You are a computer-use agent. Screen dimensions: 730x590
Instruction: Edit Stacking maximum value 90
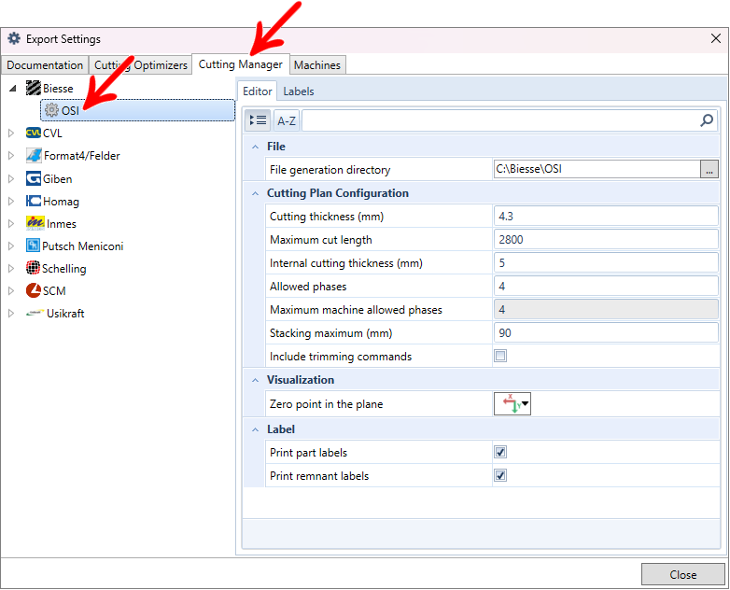point(606,332)
